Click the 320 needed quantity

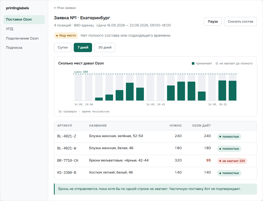[x=178, y=160]
